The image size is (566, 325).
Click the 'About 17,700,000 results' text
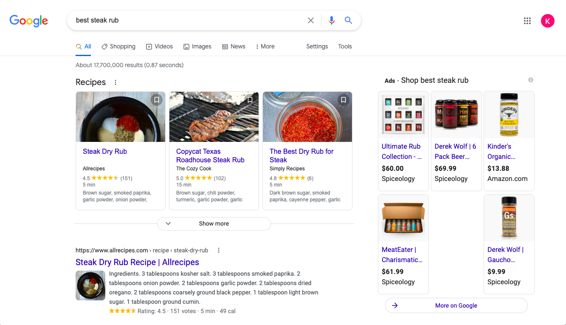(130, 65)
